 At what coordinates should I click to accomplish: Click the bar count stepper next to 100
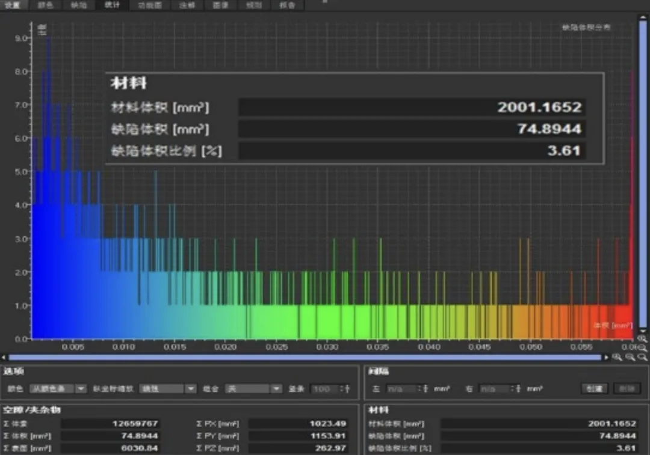pyautogui.click(x=345, y=388)
